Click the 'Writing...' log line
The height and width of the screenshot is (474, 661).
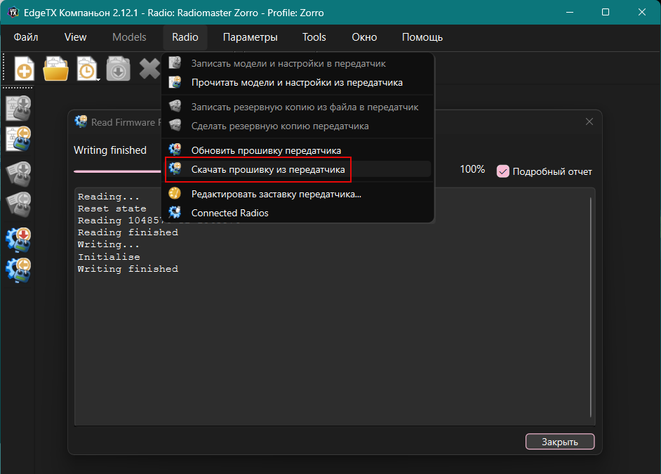[108, 244]
